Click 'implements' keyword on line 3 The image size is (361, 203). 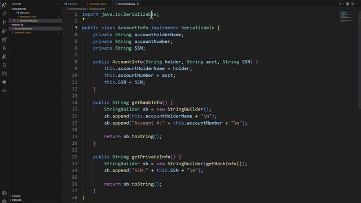pos(165,28)
